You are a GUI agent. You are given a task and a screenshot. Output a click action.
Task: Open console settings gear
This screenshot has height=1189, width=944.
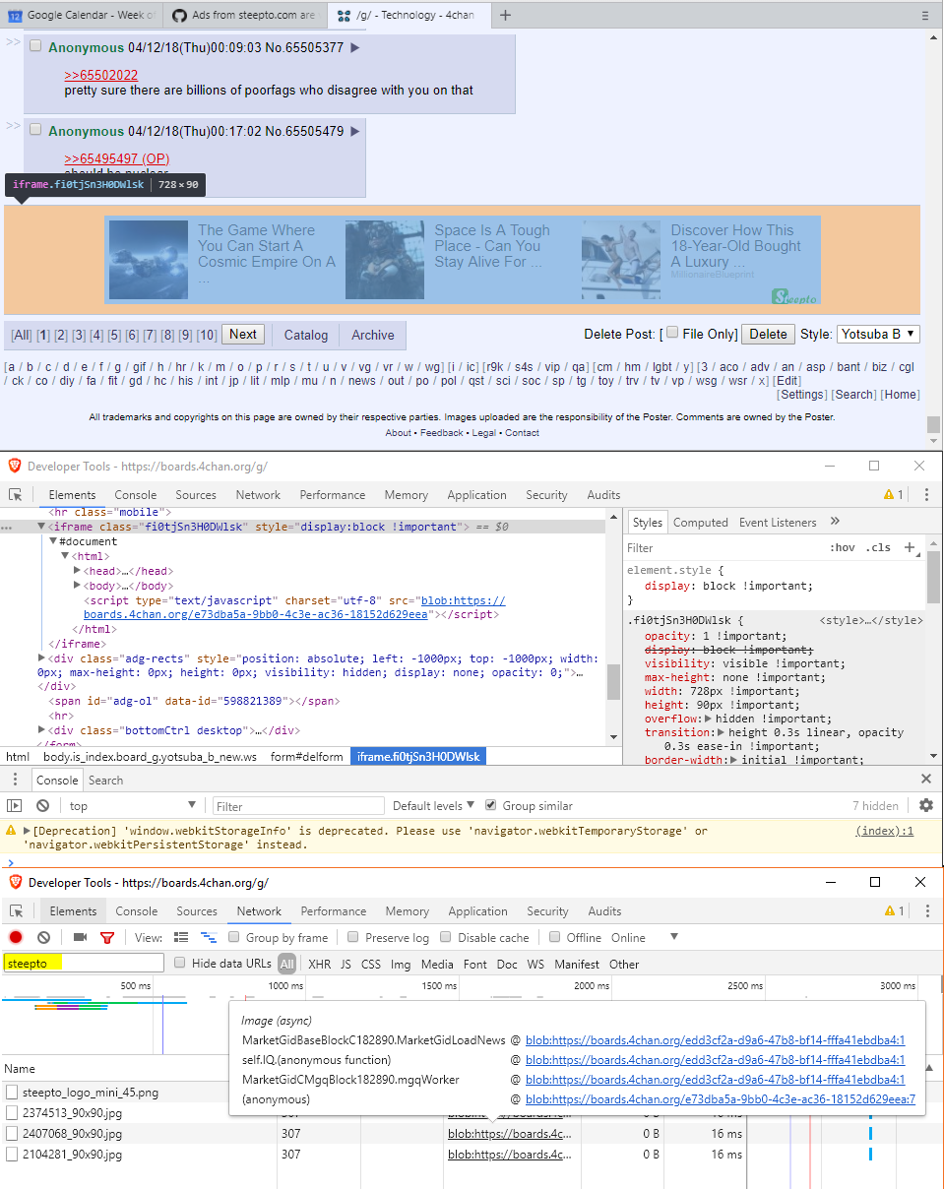coord(925,806)
